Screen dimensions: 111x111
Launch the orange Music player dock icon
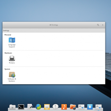(64, 107)
